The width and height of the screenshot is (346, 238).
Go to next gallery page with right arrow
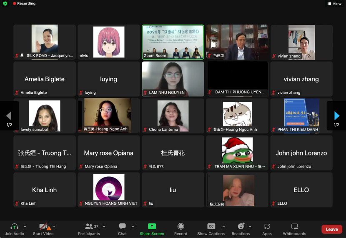click(x=336, y=115)
